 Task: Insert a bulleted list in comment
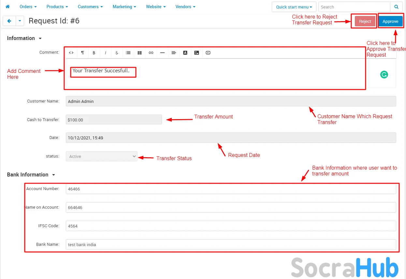[x=128, y=53]
